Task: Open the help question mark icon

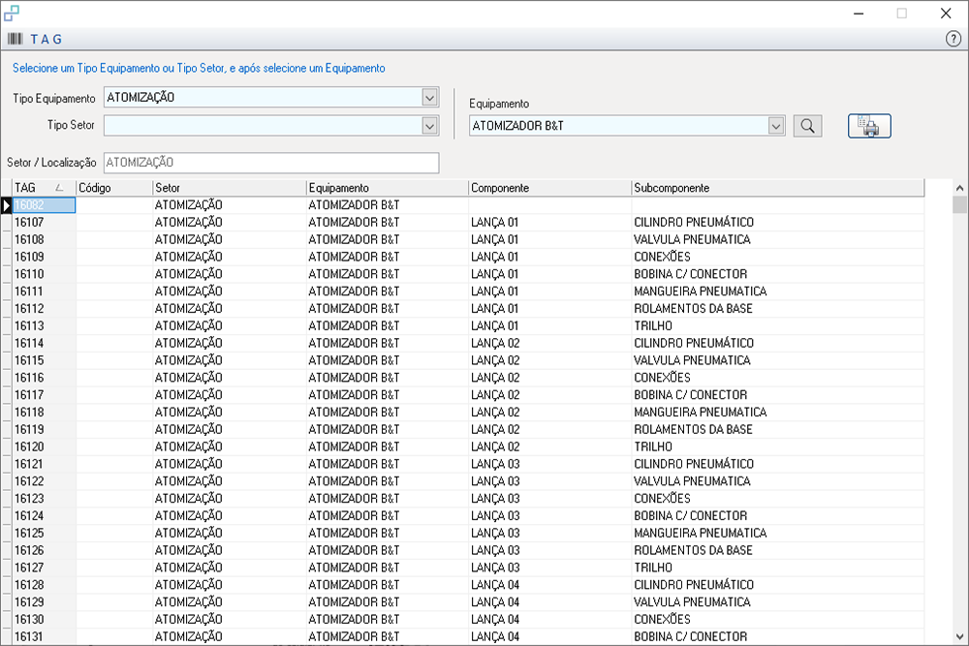Action: pos(953,39)
